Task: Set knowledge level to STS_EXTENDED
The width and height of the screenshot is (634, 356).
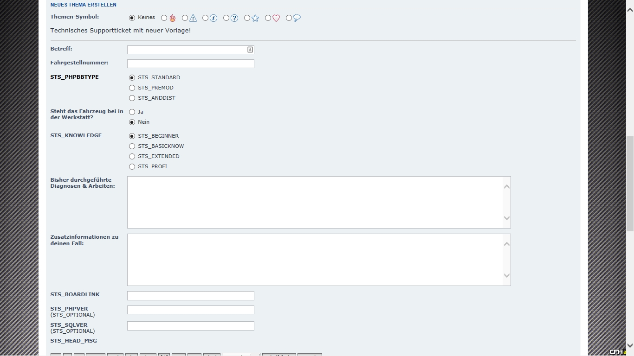Action: pyautogui.click(x=132, y=157)
